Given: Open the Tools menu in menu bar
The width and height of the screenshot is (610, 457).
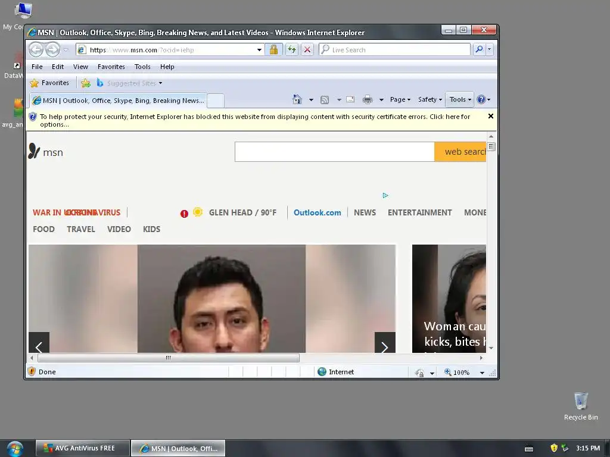Looking at the screenshot, I should 142,67.
